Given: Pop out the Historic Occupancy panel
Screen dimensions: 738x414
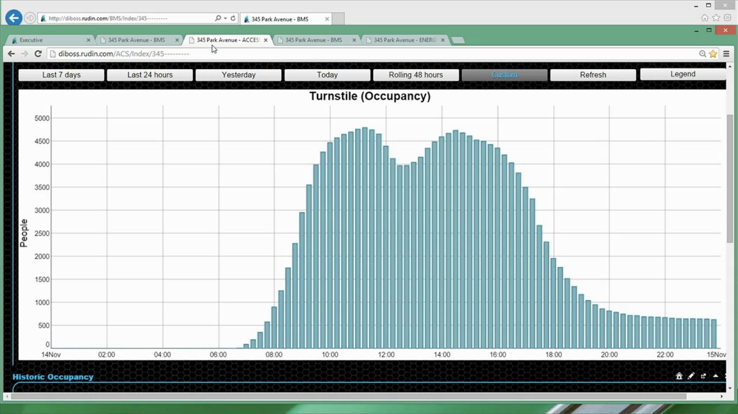Looking at the screenshot, I should [x=703, y=376].
